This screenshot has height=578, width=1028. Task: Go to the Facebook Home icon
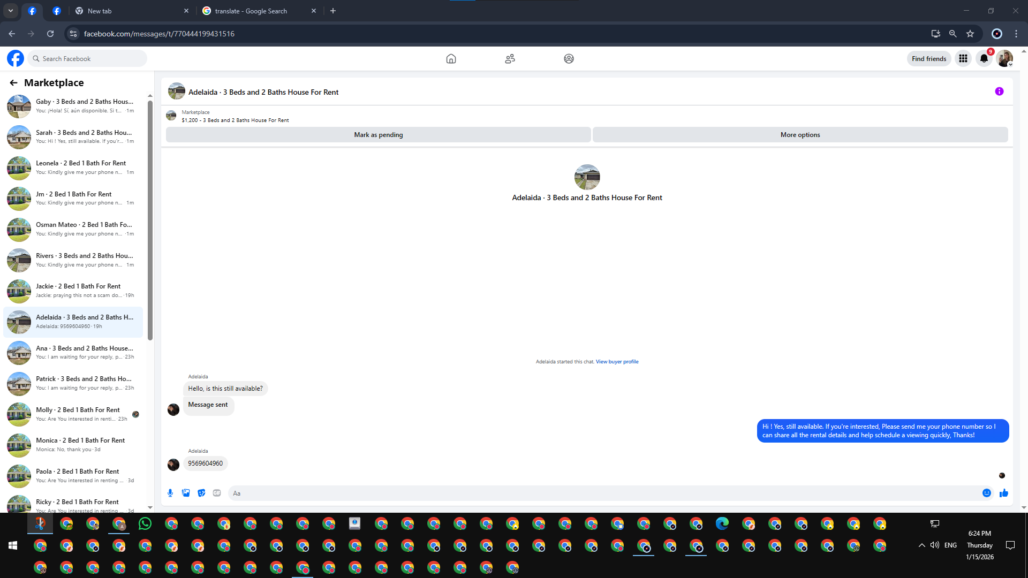pos(451,59)
